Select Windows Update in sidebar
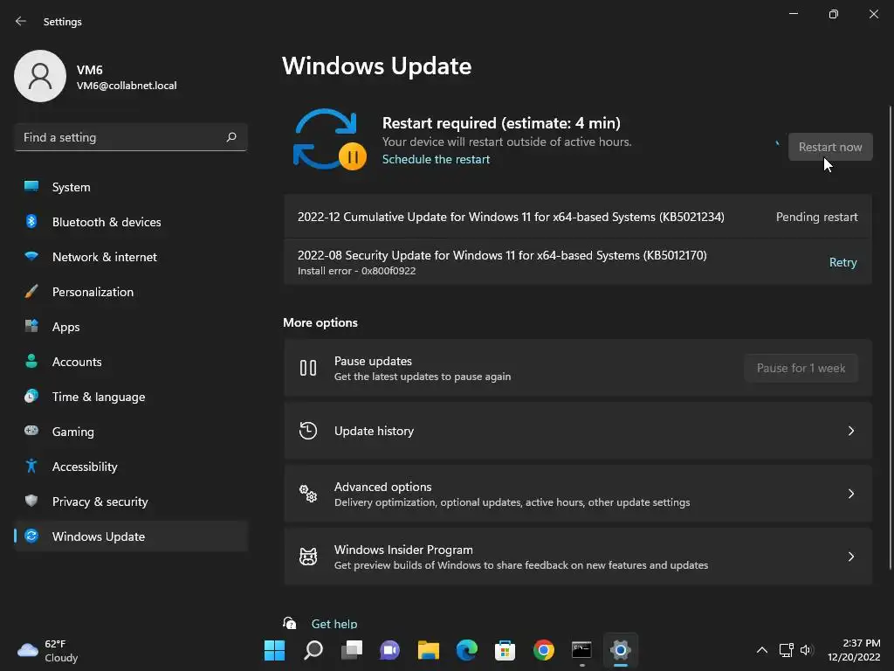Viewport: 894px width, 671px height. click(131, 536)
